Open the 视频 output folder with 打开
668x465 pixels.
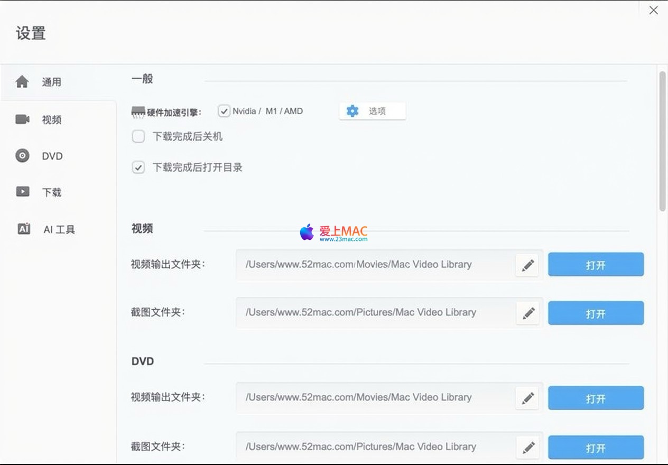(x=596, y=265)
